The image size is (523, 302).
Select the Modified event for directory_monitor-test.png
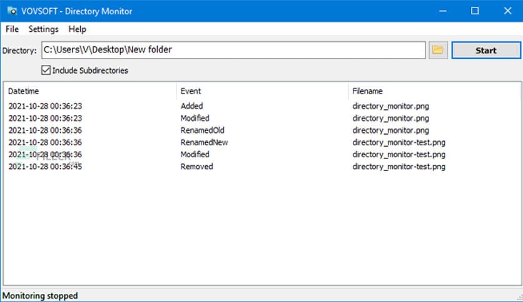[195, 154]
